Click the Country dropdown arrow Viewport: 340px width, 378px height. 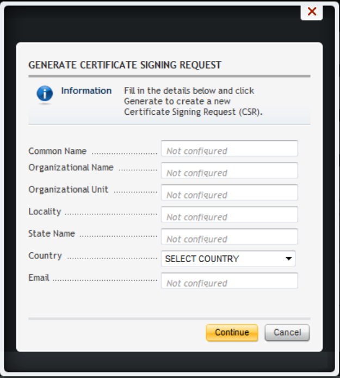[288, 259]
